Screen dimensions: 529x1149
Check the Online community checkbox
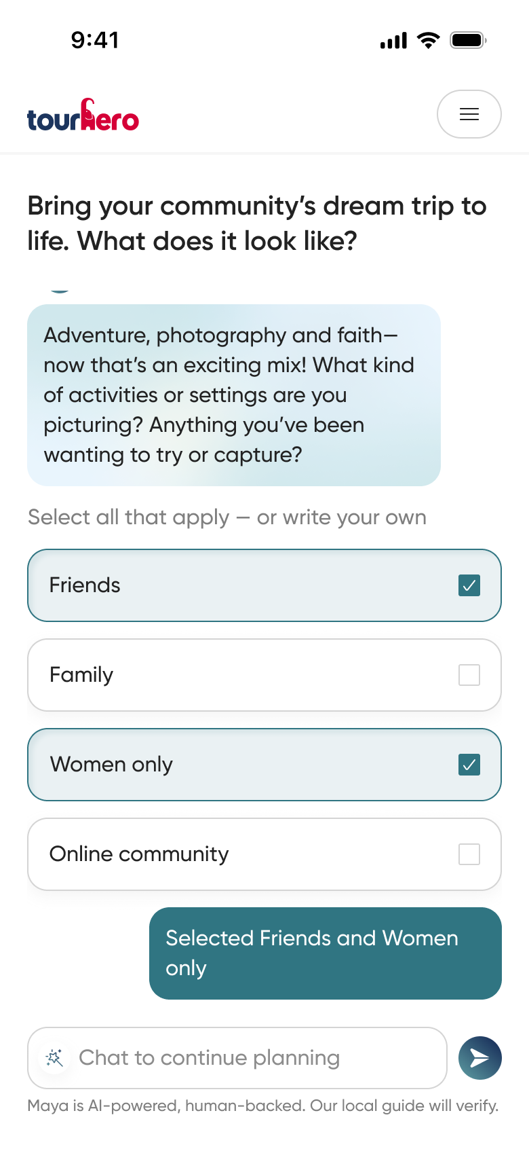pos(469,854)
